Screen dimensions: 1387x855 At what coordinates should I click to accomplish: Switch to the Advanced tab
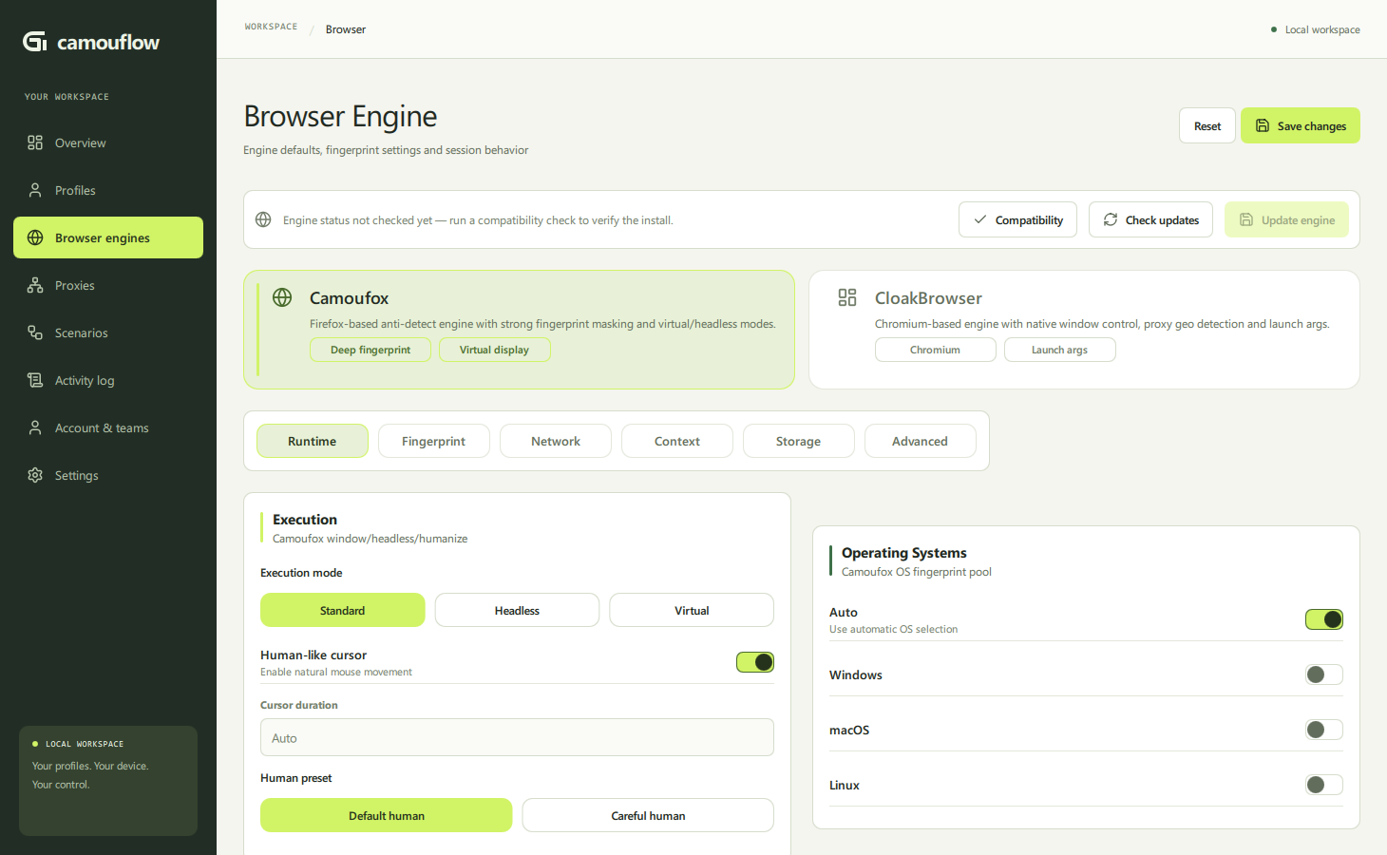coord(921,441)
